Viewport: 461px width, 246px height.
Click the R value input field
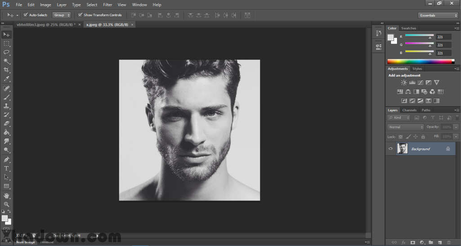tap(443, 37)
